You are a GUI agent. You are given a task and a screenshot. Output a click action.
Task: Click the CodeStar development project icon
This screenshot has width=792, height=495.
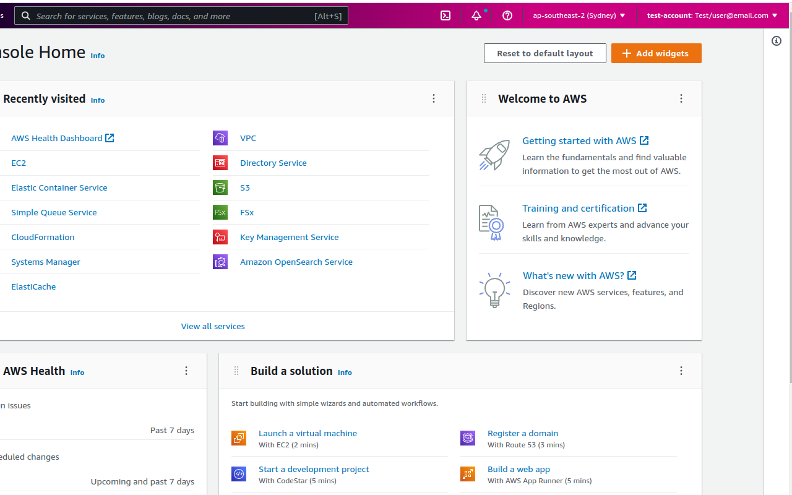(239, 474)
